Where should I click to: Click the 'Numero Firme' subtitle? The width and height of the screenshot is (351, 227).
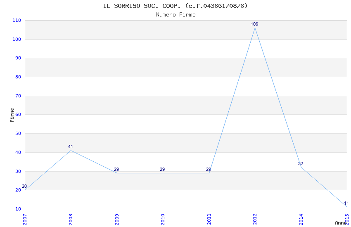[x=176, y=15]
